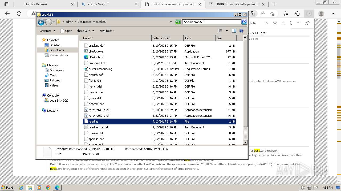Click Search crark55 input field

pos(212,22)
